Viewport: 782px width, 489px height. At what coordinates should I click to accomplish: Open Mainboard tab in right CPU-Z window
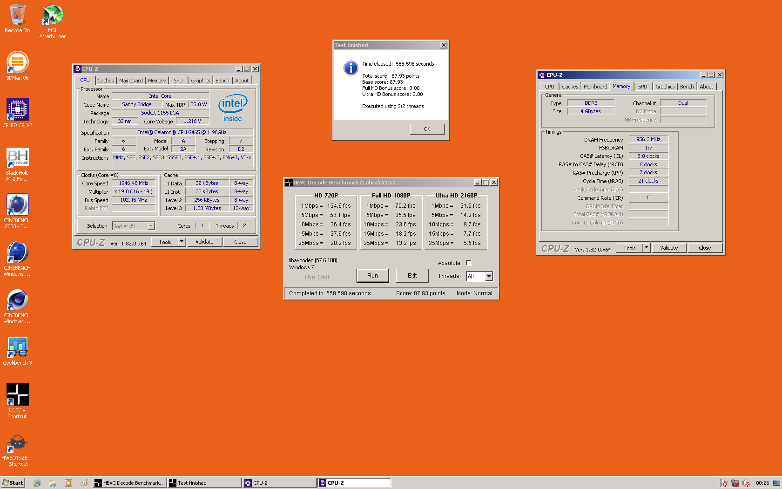coord(595,87)
